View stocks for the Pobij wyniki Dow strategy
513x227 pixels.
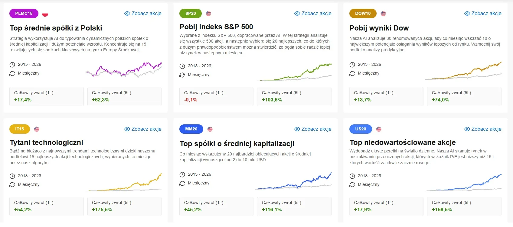[483, 14]
